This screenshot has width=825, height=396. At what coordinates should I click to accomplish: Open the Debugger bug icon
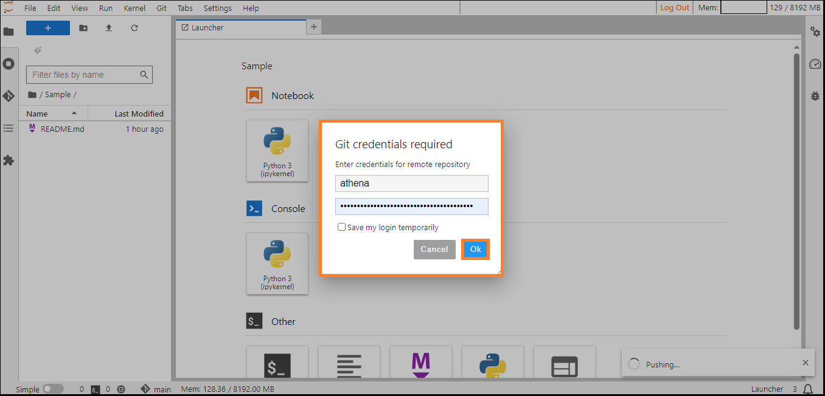(x=815, y=96)
